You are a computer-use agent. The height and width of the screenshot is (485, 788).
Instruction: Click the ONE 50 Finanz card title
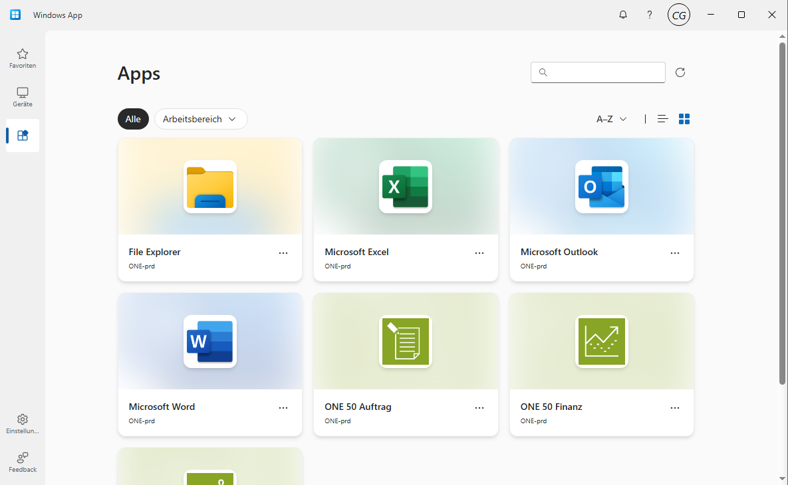pos(551,407)
